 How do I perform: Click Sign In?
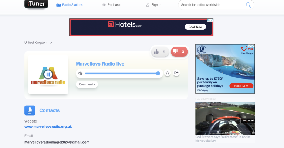(x=153, y=5)
